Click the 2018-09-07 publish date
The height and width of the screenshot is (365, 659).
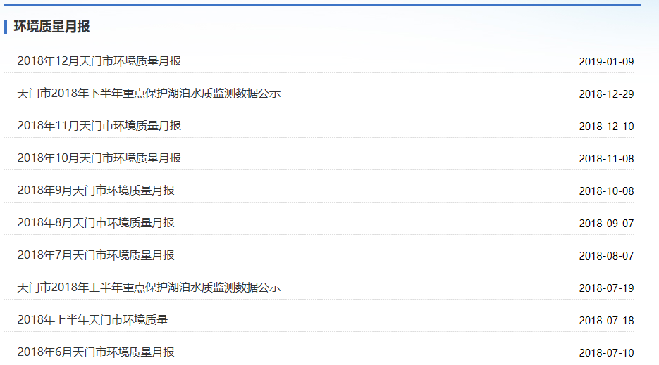coord(606,224)
